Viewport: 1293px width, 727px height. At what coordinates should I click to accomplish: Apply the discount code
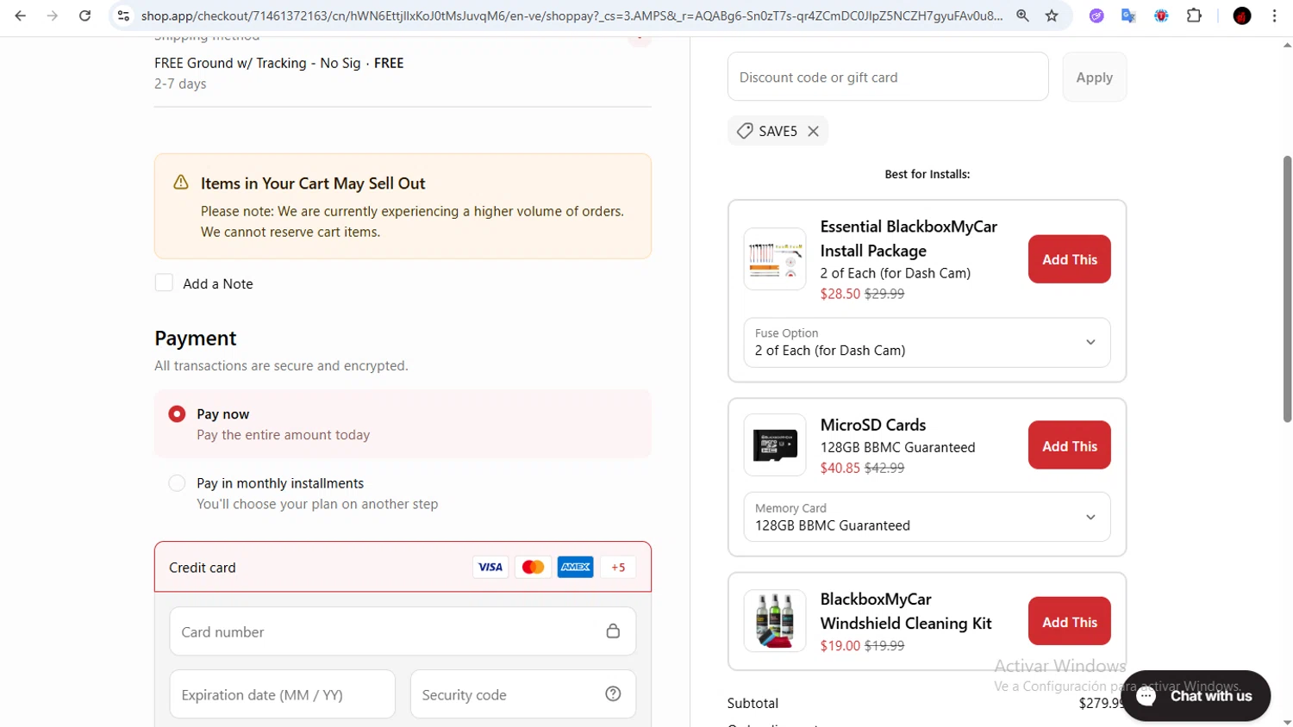pyautogui.click(x=1094, y=77)
